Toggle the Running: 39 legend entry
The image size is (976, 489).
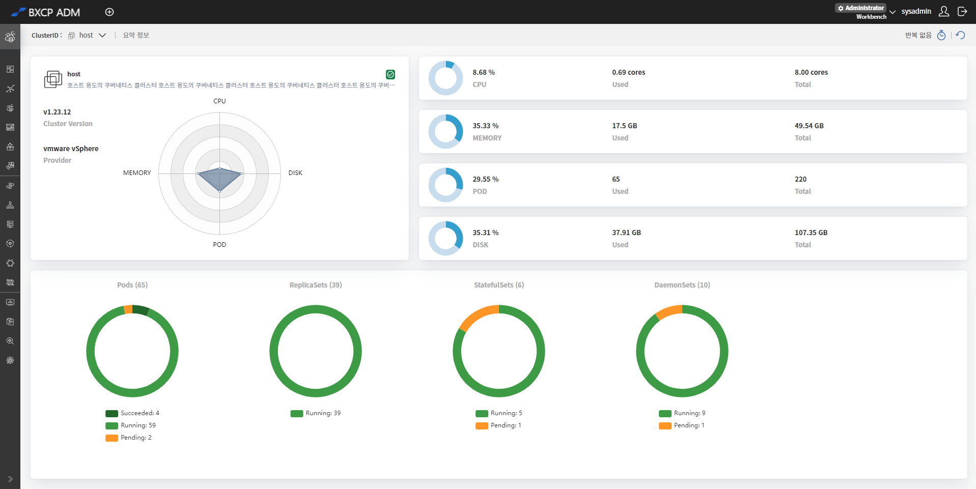pos(316,413)
